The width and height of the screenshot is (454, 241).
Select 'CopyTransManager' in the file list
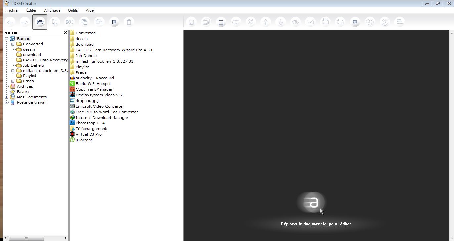coord(94,89)
